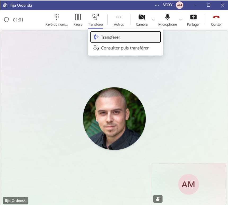Screen dimensions: 228x205
Task: Hang up using the Quitter button
Action: [216, 20]
